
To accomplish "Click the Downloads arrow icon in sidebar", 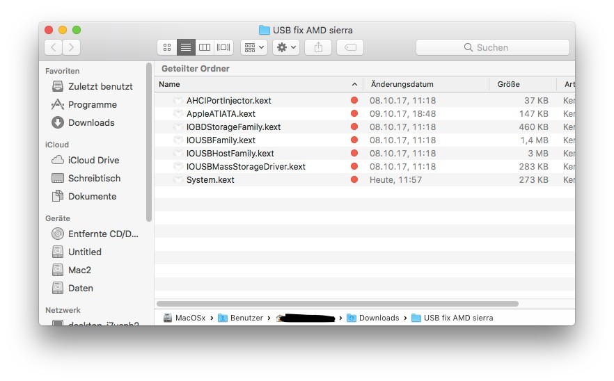I will pos(58,122).
